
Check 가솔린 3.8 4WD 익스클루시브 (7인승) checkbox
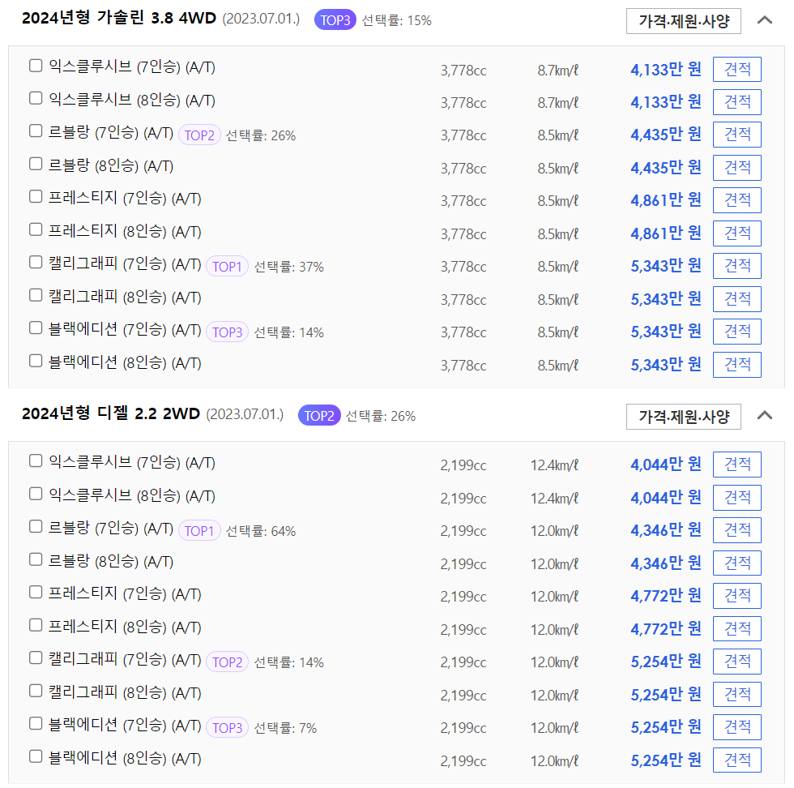coord(36,66)
